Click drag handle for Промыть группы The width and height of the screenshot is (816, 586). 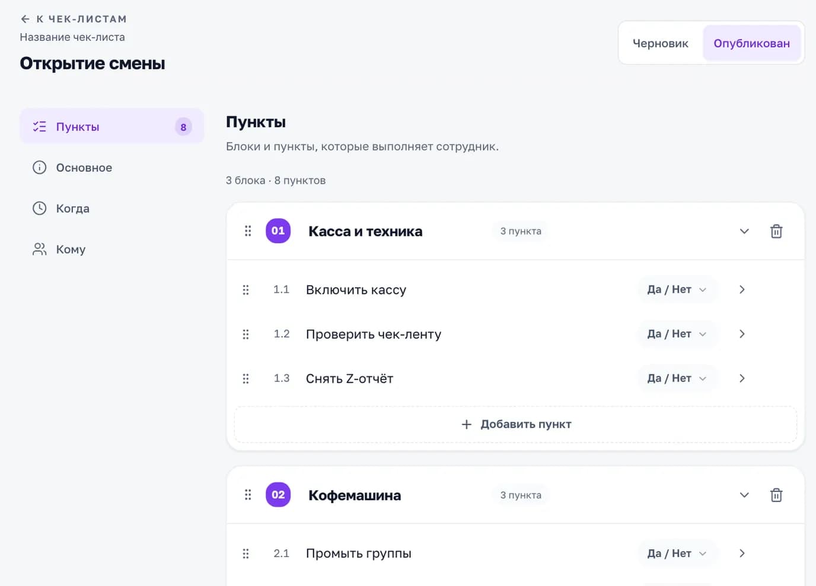(246, 553)
